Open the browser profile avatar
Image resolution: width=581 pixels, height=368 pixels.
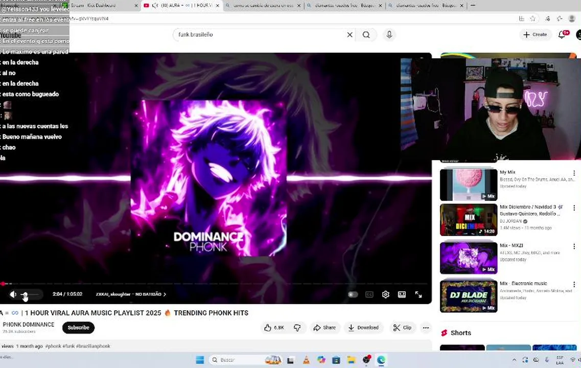(572, 18)
